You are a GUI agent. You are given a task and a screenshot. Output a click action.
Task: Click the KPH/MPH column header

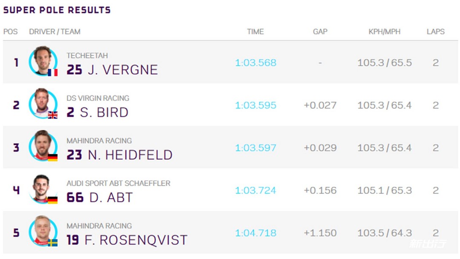click(x=384, y=32)
